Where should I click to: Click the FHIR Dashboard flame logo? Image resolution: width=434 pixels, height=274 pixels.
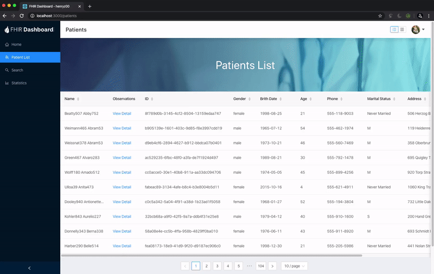tap(7, 30)
